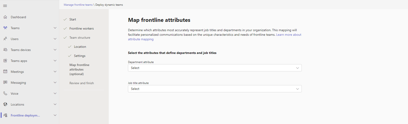Follow the Manage frontline teams breadcrumb
This screenshot has height=124, width=408.
(x=78, y=5)
